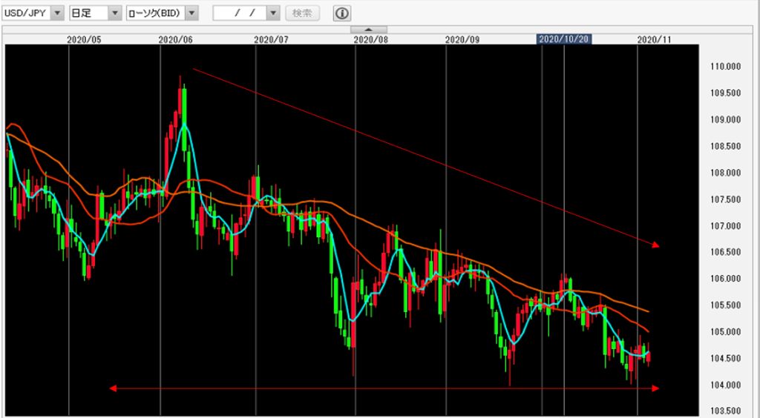Select the 2020/08 date axis label

pyautogui.click(x=371, y=39)
